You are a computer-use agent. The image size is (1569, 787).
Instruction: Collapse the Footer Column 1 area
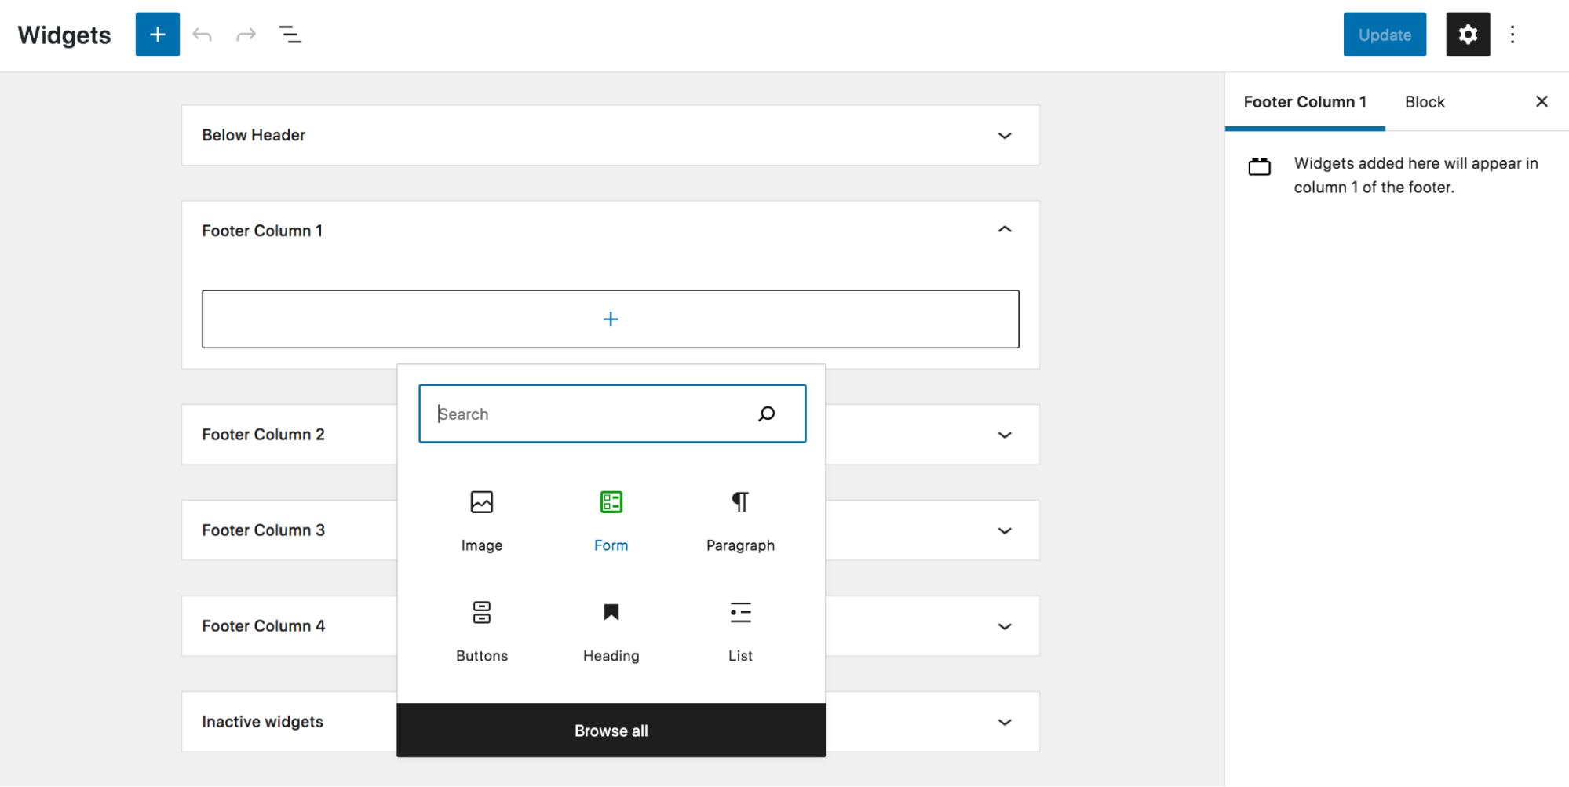(1005, 230)
